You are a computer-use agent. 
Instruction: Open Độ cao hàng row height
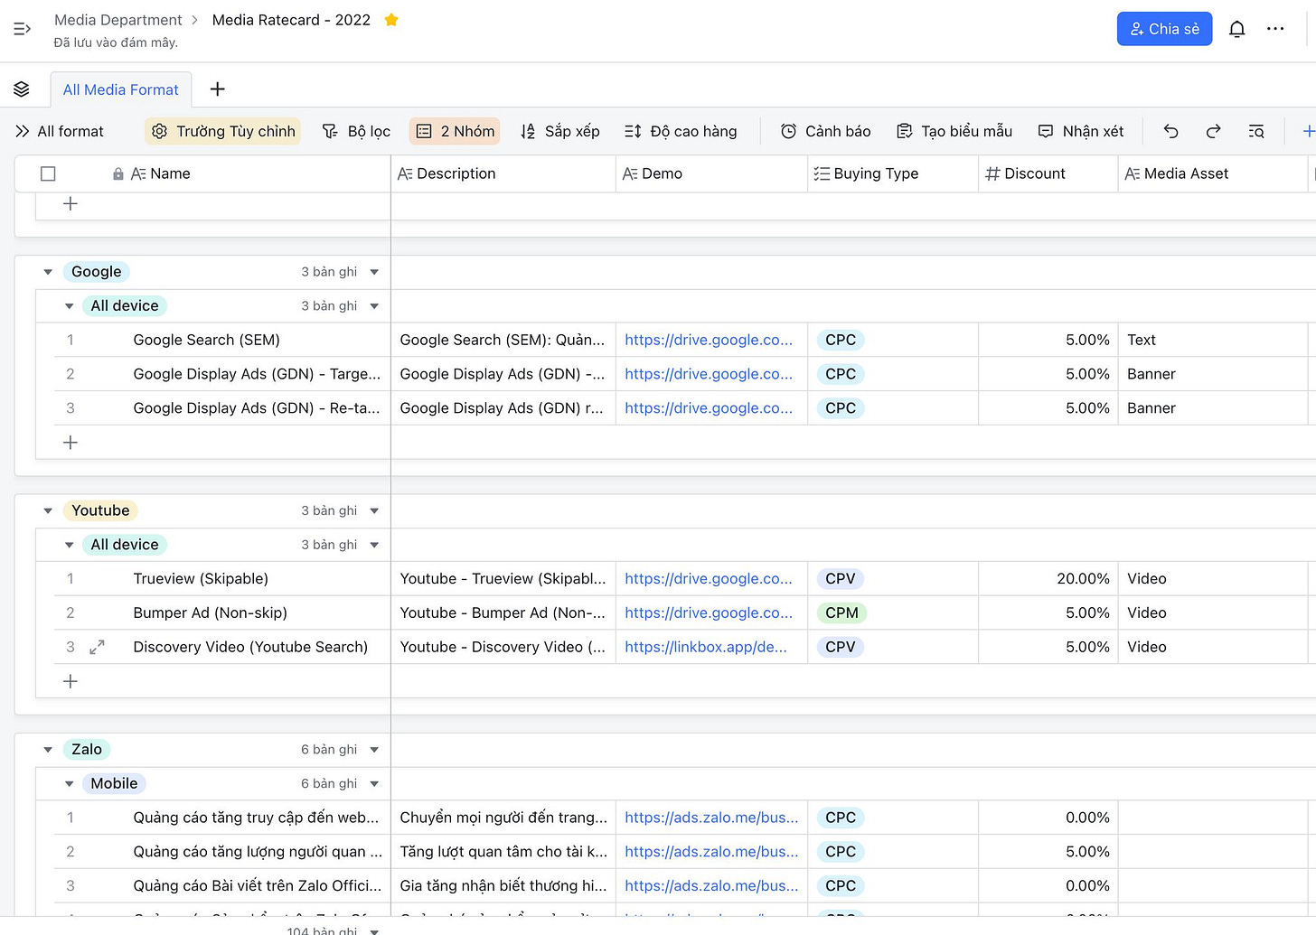coord(681,131)
